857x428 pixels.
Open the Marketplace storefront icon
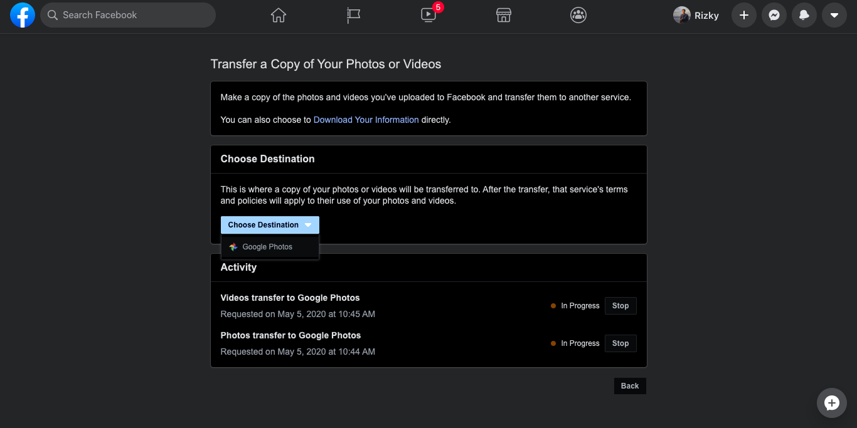click(504, 15)
